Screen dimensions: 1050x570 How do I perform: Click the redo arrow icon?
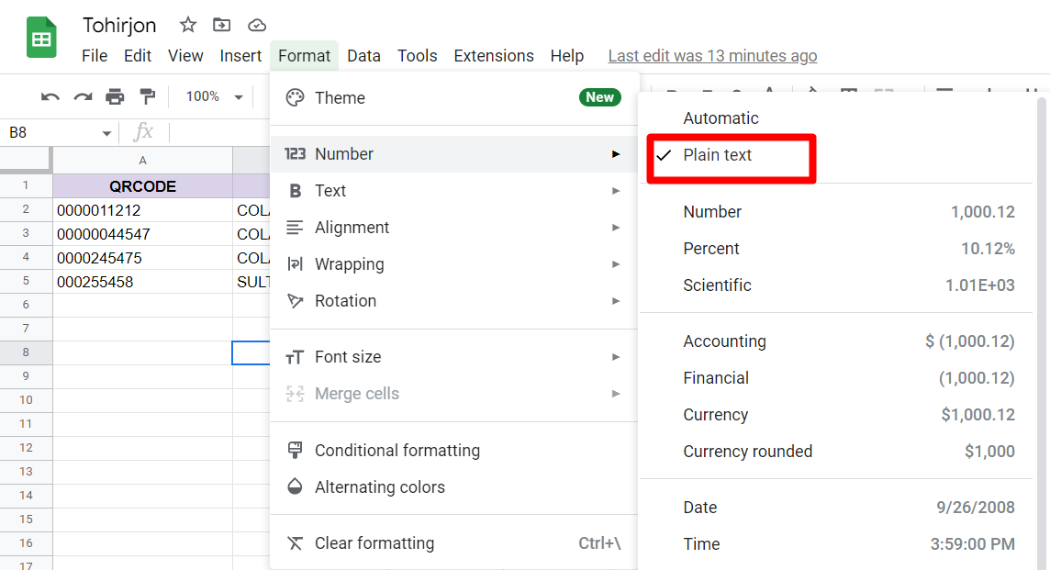pos(83,97)
